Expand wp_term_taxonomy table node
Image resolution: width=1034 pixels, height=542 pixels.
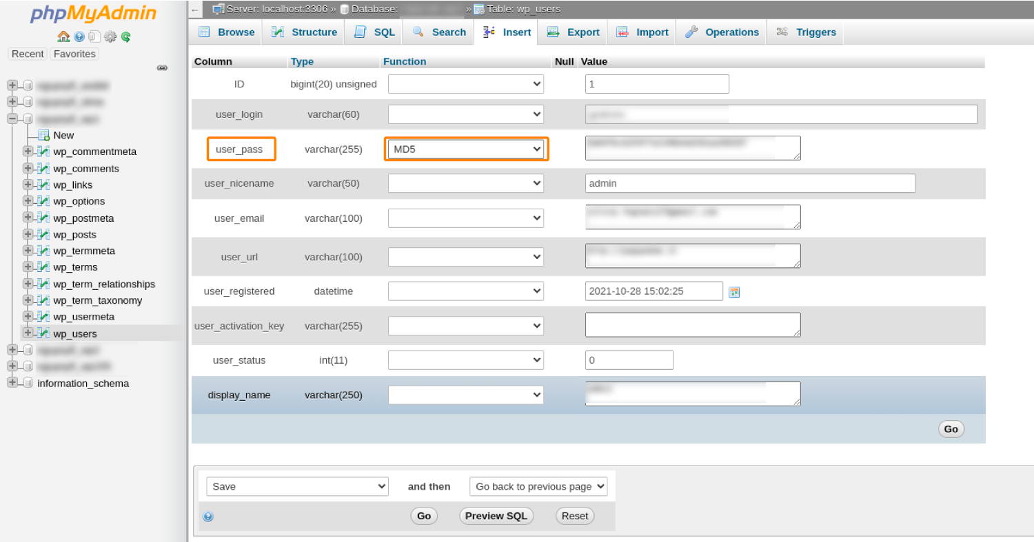coord(28,300)
